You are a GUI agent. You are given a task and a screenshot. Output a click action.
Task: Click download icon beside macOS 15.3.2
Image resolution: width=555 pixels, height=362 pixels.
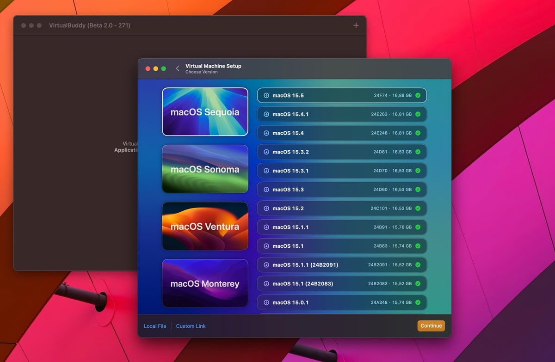tap(266, 152)
